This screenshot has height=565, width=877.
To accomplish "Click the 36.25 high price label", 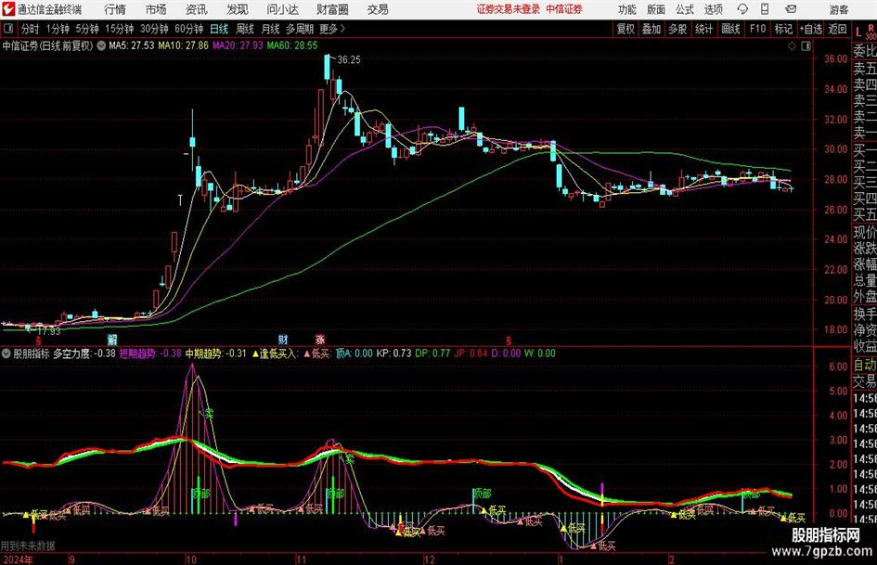I will (349, 60).
